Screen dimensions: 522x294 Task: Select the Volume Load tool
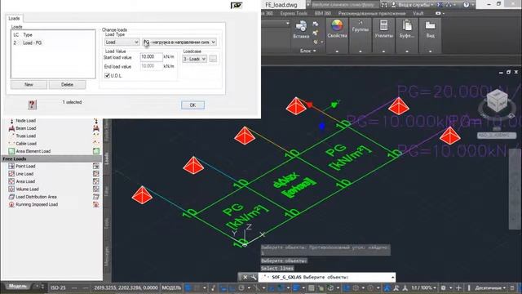[27, 189]
